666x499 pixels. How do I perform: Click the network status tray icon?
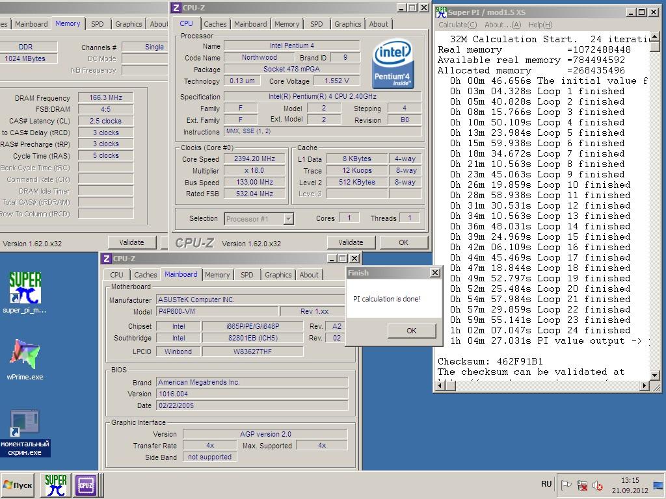[x=582, y=485]
